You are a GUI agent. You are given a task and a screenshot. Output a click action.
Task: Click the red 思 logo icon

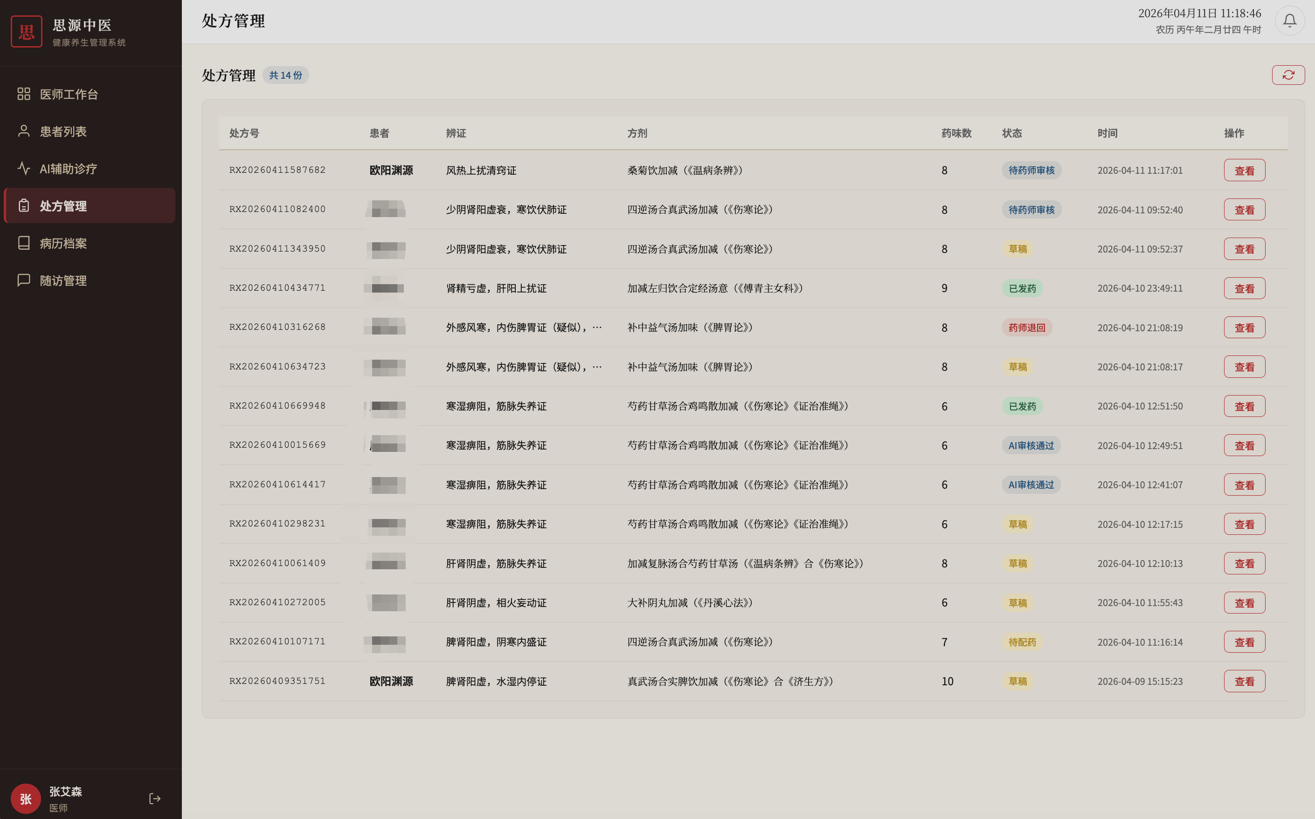click(27, 31)
